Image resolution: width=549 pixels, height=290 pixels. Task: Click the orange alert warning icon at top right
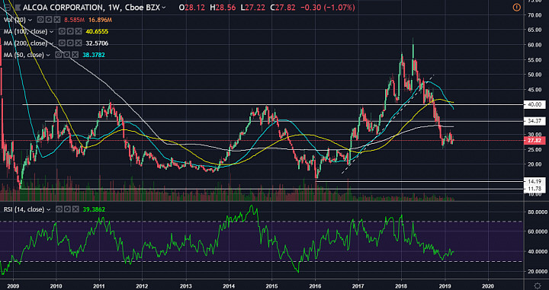click(x=517, y=7)
